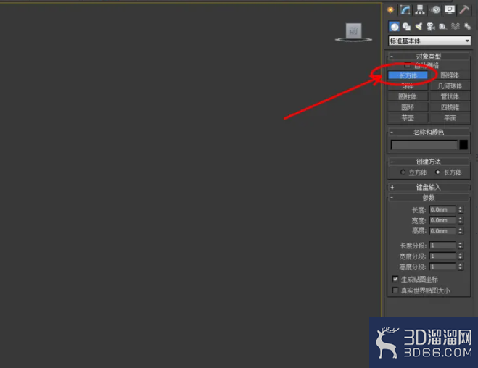Viewport: 478px width, 368px height.
Task: Collapse the 参数 rollout
Action: click(x=428, y=198)
